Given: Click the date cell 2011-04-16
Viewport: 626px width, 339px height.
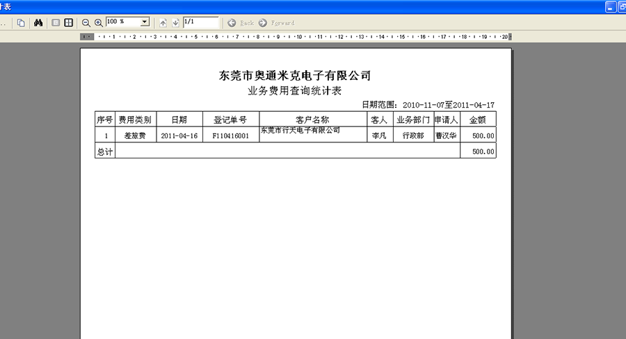Looking at the screenshot, I should 179,135.
